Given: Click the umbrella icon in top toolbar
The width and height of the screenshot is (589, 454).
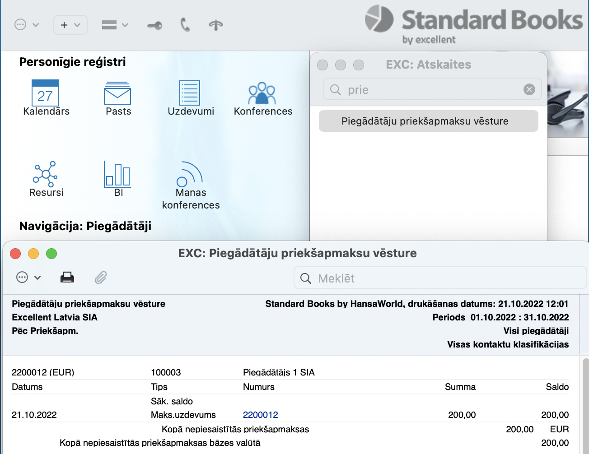Looking at the screenshot, I should click(216, 25).
